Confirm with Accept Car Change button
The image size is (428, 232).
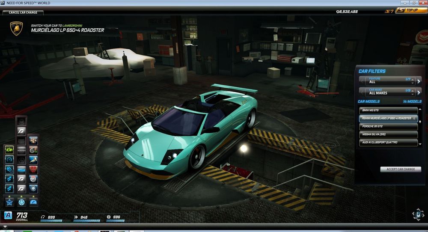(401, 169)
